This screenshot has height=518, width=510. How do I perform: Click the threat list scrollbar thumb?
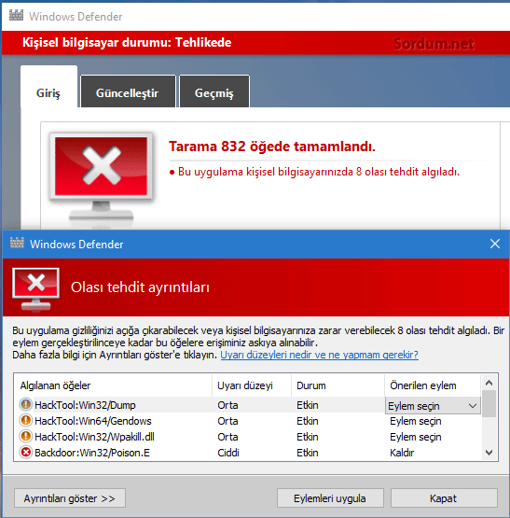(489, 403)
